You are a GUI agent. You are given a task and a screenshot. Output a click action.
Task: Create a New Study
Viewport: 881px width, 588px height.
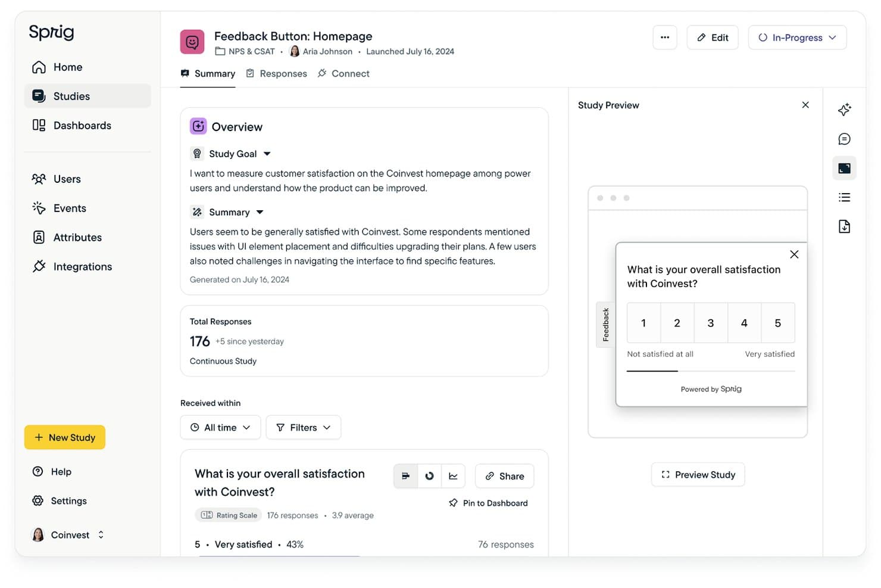click(65, 437)
